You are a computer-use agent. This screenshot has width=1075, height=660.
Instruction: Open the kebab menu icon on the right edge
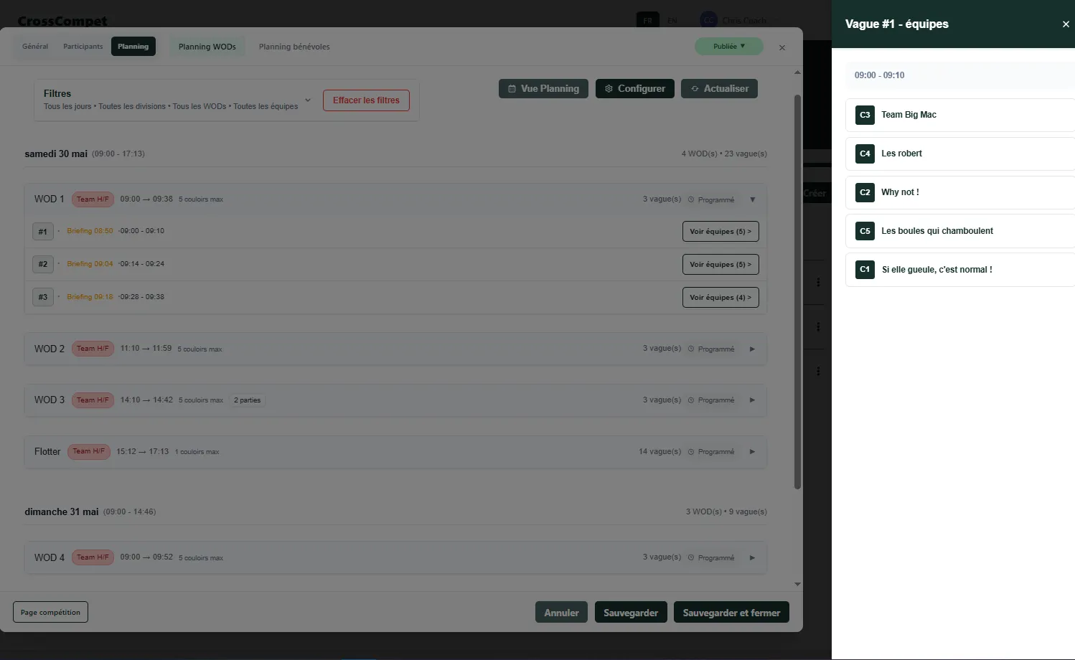(x=819, y=282)
